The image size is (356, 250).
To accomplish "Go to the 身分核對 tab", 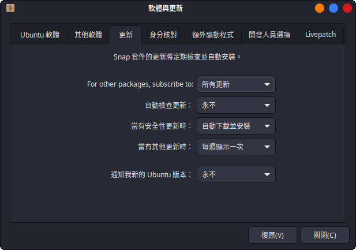I will point(163,35).
